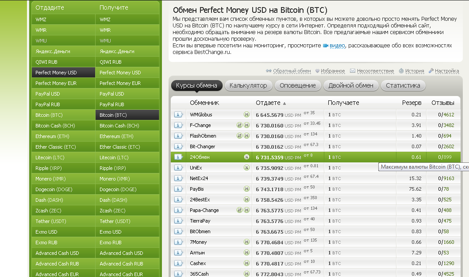The height and width of the screenshot is (277, 469).
Task: Open info icon for Papa-Change row
Action: pyautogui.click(x=178, y=210)
